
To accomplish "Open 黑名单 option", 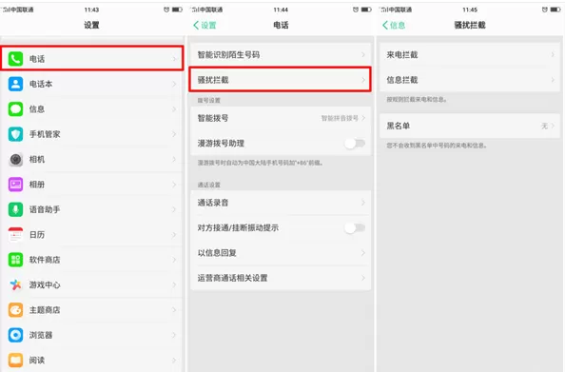I will click(x=470, y=126).
